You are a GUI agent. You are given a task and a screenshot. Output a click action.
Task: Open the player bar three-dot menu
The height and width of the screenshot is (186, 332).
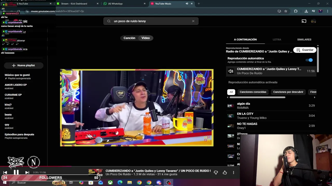pos(233,173)
